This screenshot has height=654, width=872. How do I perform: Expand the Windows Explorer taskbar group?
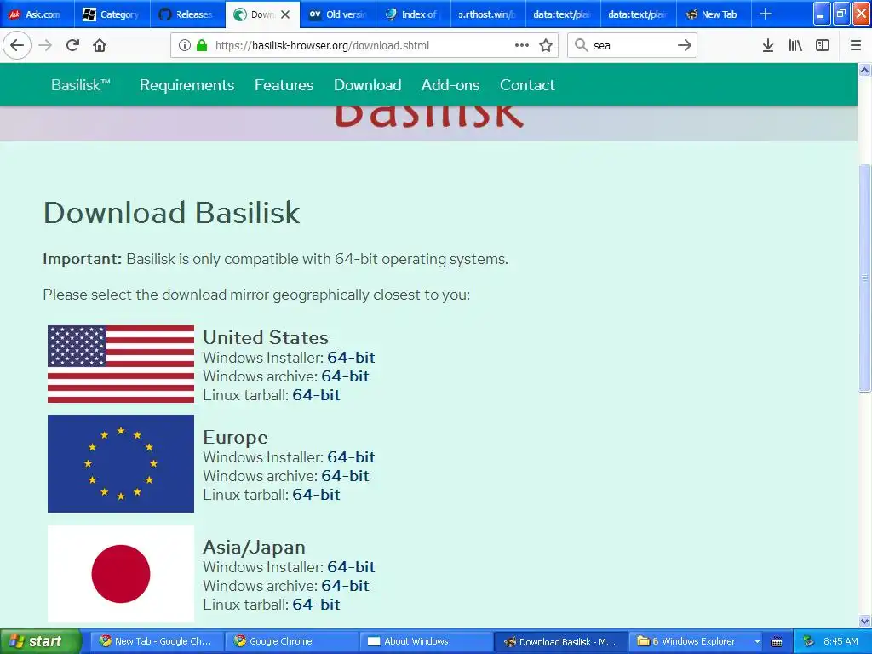pyautogui.click(x=696, y=641)
